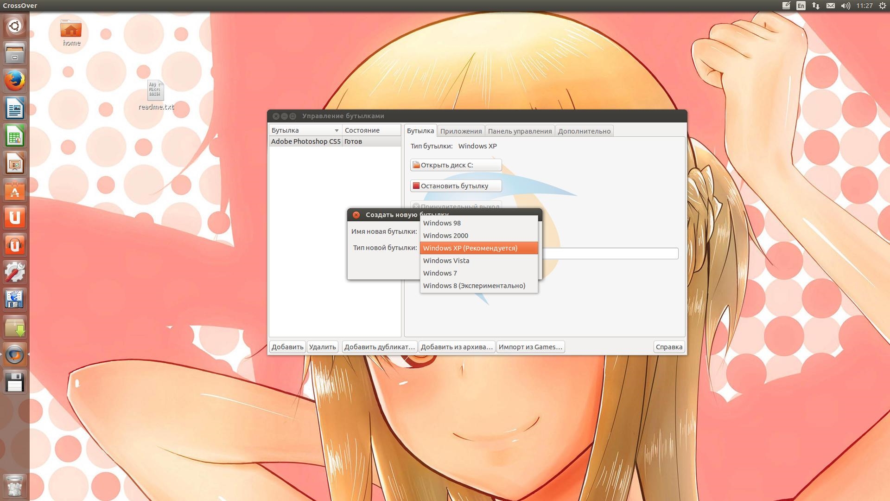Switch to the Дополнительно tab
This screenshot has height=501, width=890.
tap(584, 131)
